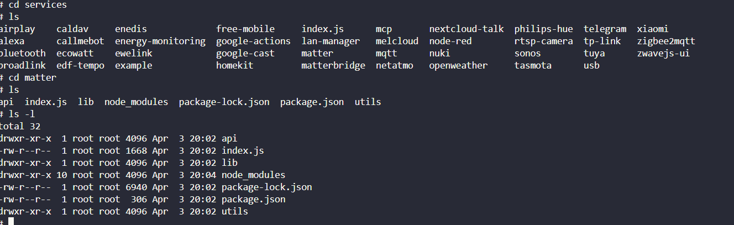The height and width of the screenshot is (225, 734).
Task: Place the cursor at the terminal prompt block
Action: point(11,222)
